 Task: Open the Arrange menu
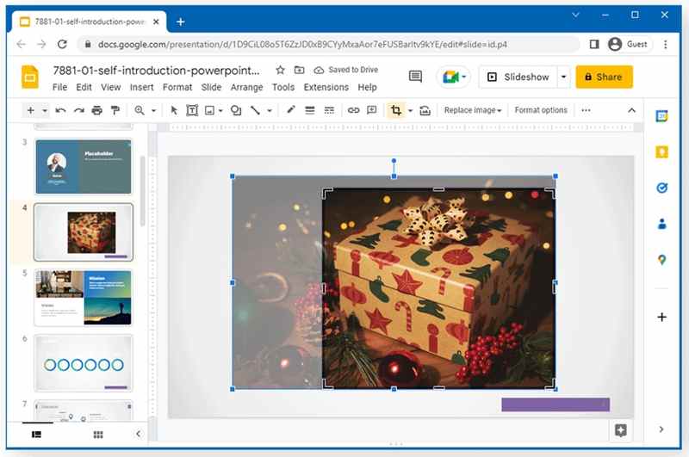pyautogui.click(x=246, y=88)
